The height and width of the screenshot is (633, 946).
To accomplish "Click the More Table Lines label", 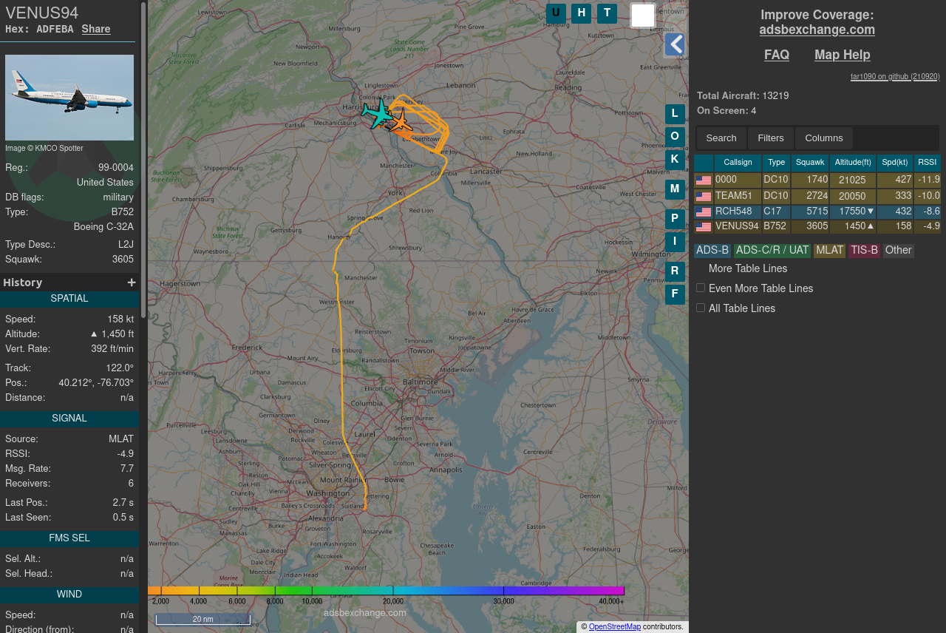I will click(x=748, y=268).
